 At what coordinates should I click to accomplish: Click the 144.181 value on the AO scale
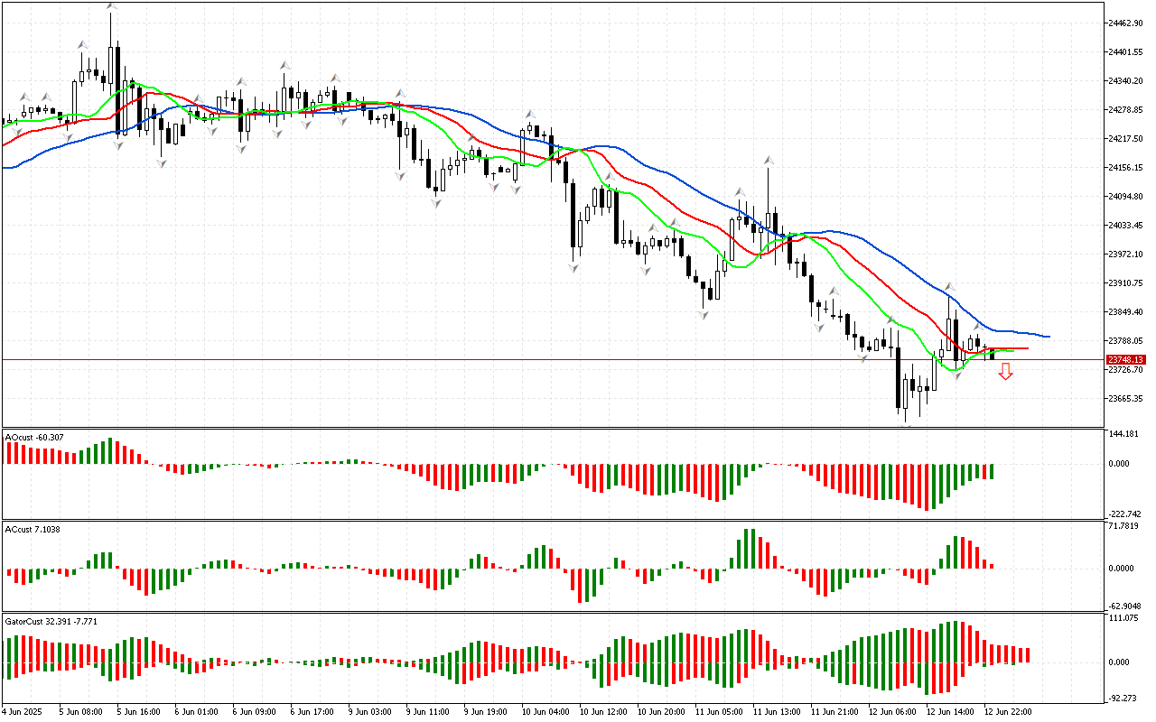[x=1124, y=435]
